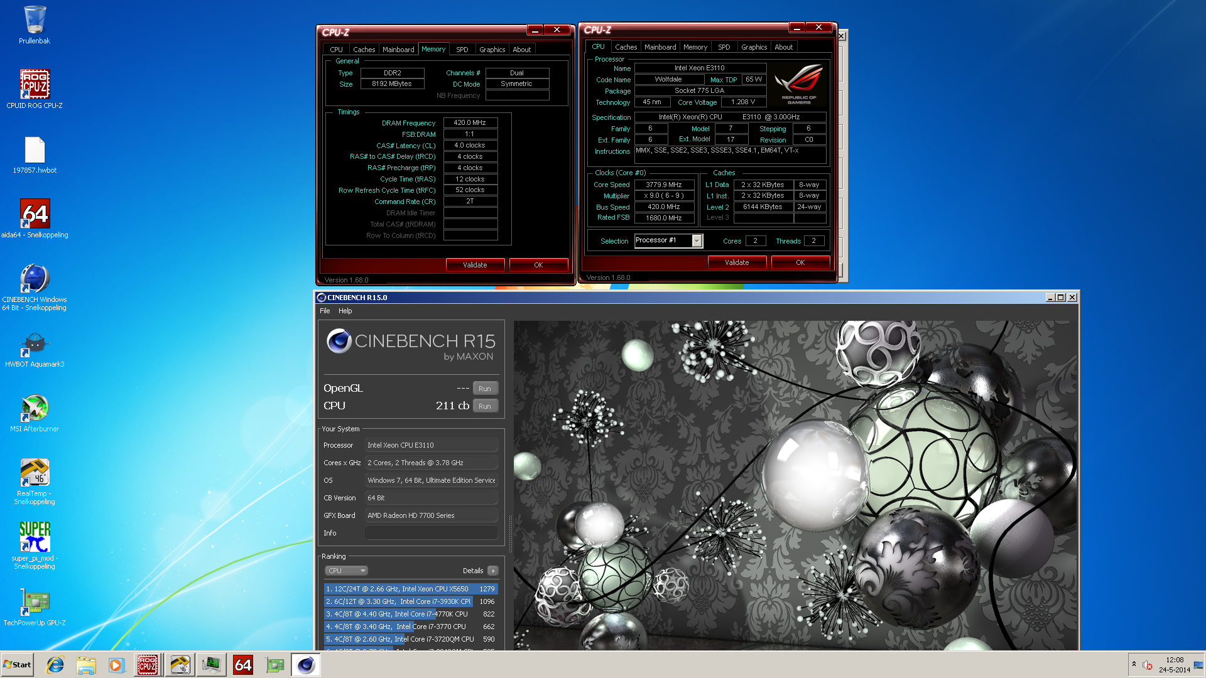This screenshot has height=678, width=1206.
Task: Switch to the monitor-icon taskbar app
Action: coord(211,665)
